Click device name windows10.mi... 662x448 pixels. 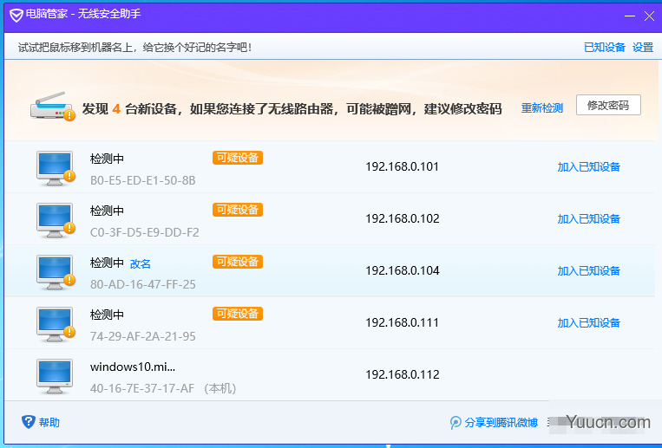point(133,367)
